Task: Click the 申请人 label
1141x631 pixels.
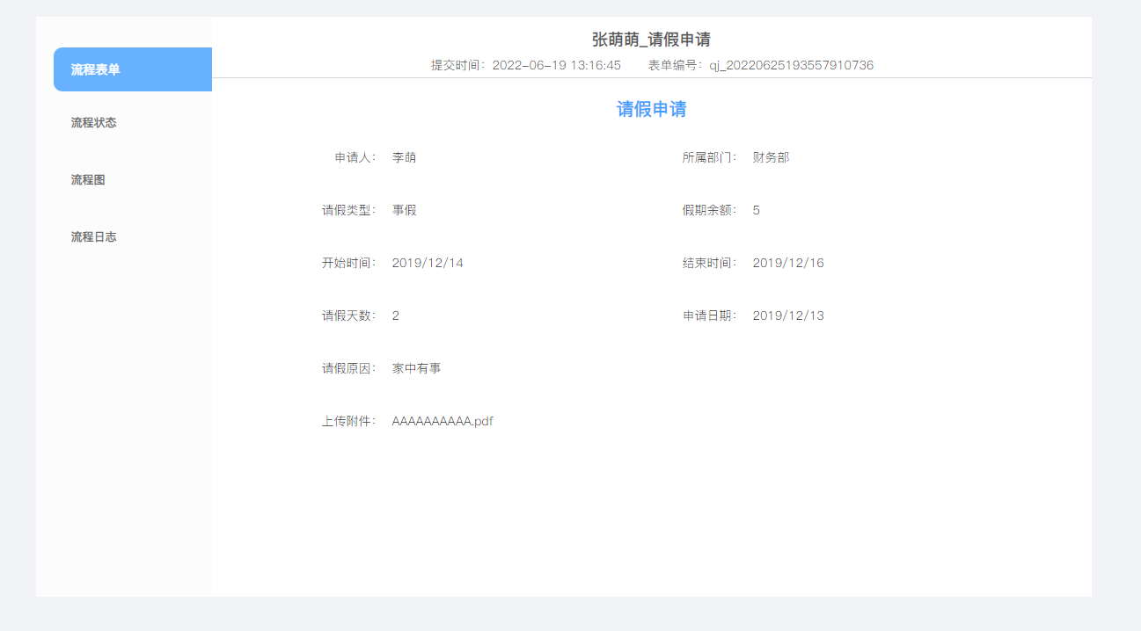Action: 355,157
